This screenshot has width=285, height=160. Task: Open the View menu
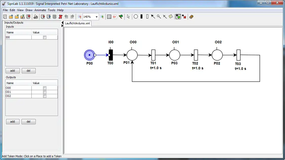pyautogui.click(x=20, y=10)
